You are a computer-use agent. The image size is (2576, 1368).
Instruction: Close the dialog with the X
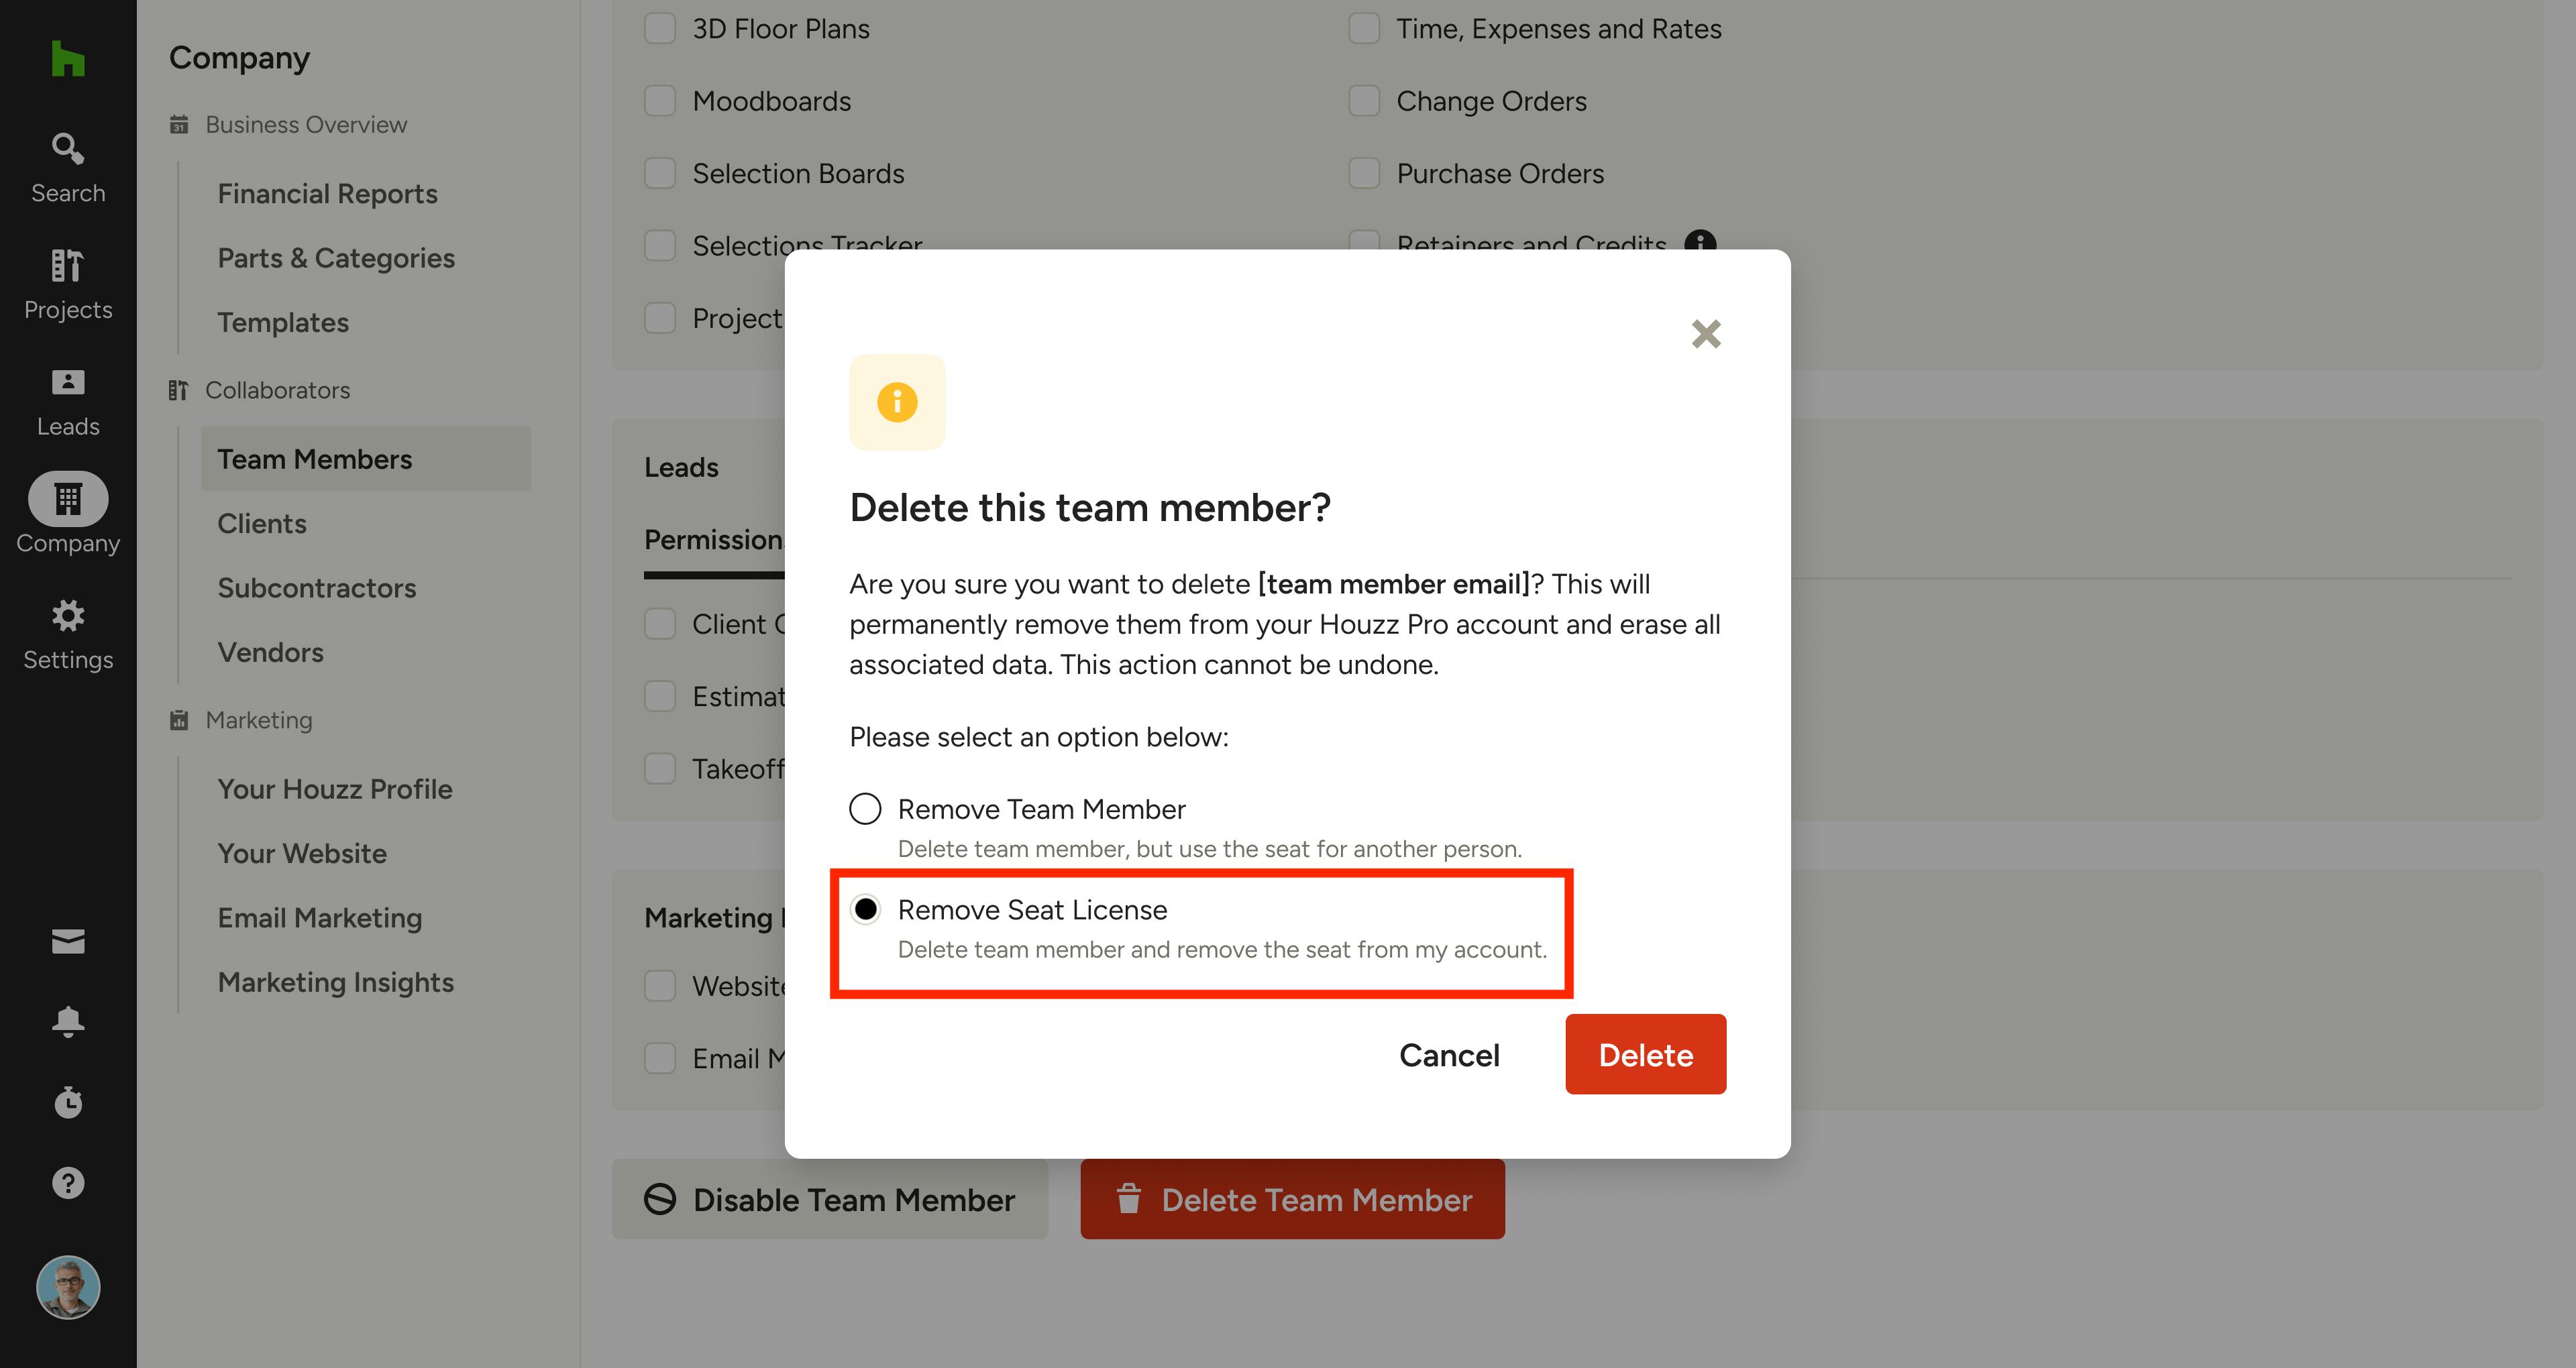click(1706, 334)
